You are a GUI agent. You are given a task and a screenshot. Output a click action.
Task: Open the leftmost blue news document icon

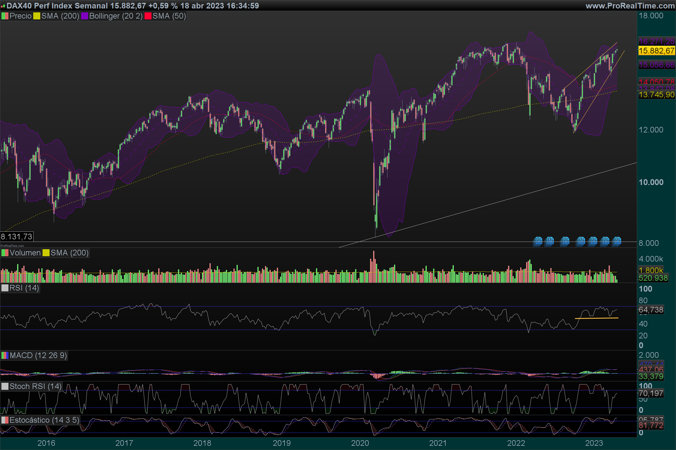538,241
